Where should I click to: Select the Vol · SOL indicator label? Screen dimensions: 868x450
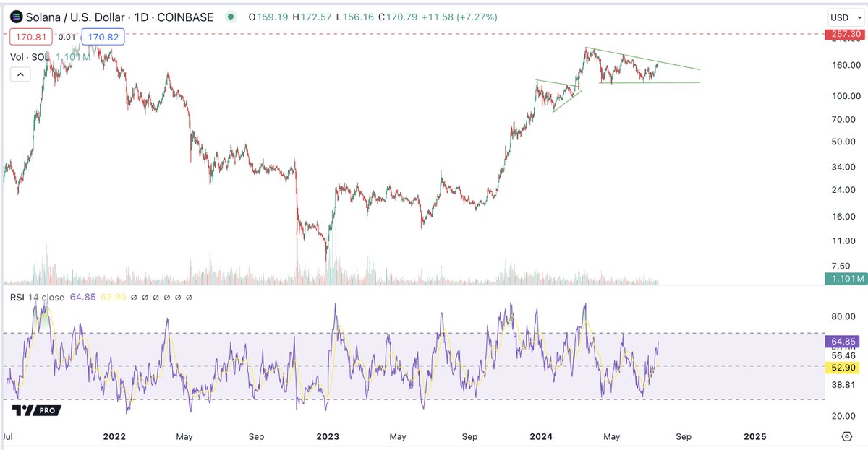click(x=30, y=56)
